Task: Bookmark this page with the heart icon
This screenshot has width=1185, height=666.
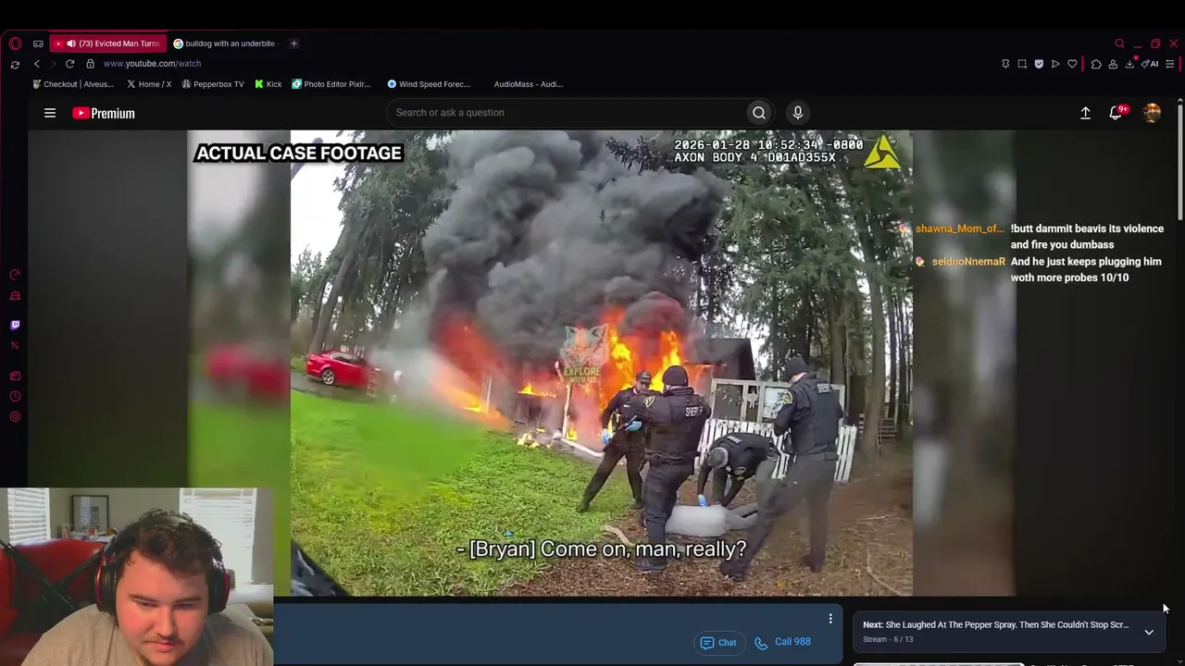Action: click(1072, 64)
